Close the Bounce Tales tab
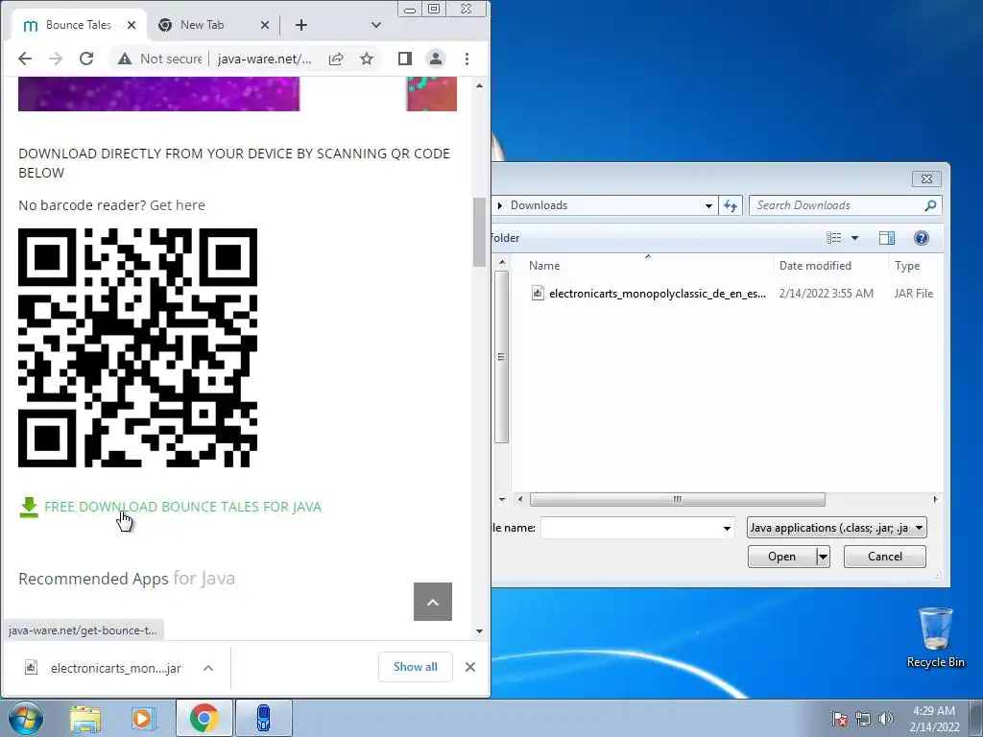The width and height of the screenshot is (983, 737). click(x=131, y=25)
